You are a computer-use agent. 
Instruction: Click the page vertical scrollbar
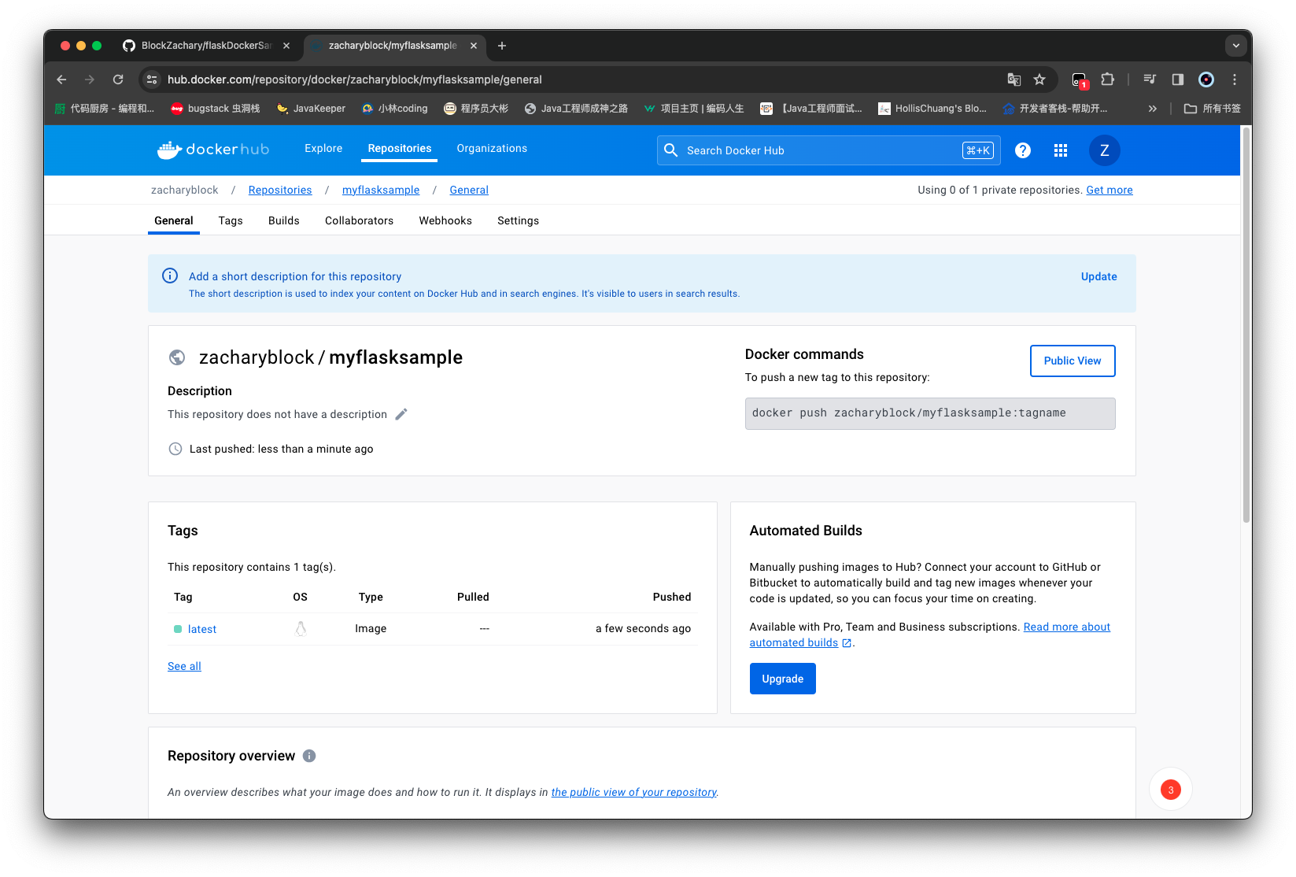coord(1246,324)
